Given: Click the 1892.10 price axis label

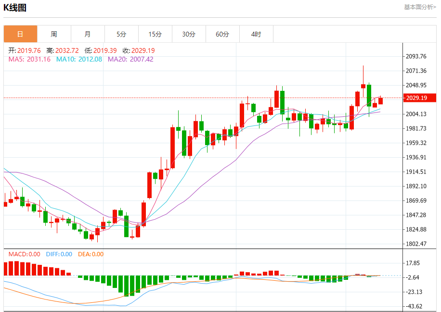Looking at the screenshot, I should 416,186.
